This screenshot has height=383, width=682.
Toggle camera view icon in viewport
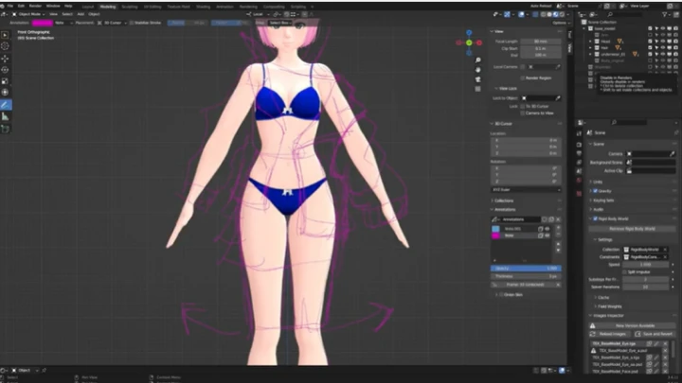pos(478,79)
